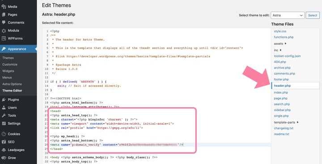
Task: Click the Select theme button
Action: pos(313,15)
